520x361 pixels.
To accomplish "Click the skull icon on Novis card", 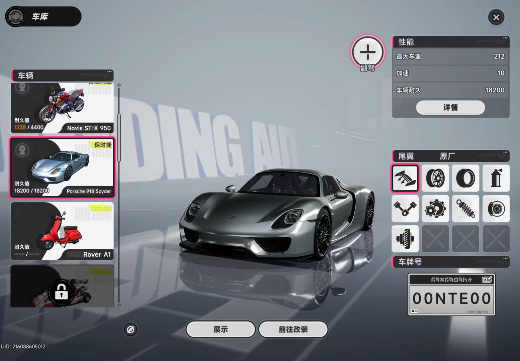I will pos(22,88).
